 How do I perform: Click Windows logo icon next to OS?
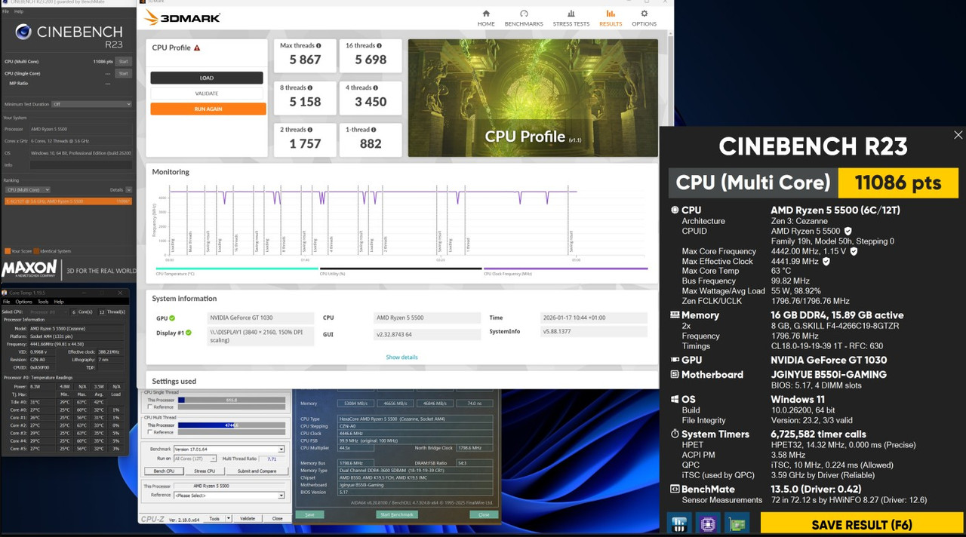tap(675, 400)
